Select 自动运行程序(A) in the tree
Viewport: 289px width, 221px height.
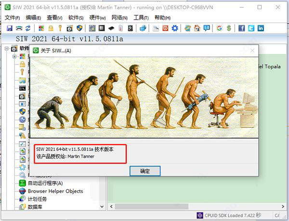coord(45,183)
